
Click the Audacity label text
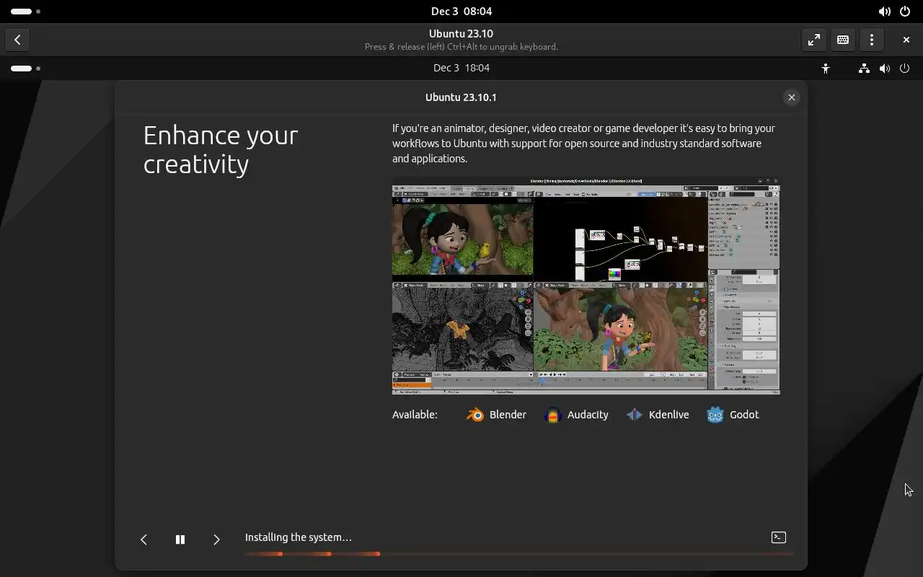[588, 415]
